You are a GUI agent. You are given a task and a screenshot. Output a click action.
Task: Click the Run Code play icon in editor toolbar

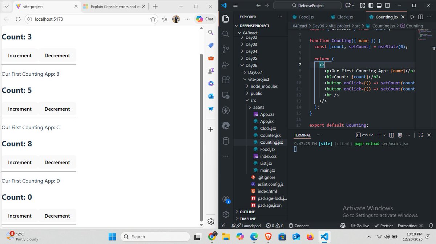pos(412,17)
